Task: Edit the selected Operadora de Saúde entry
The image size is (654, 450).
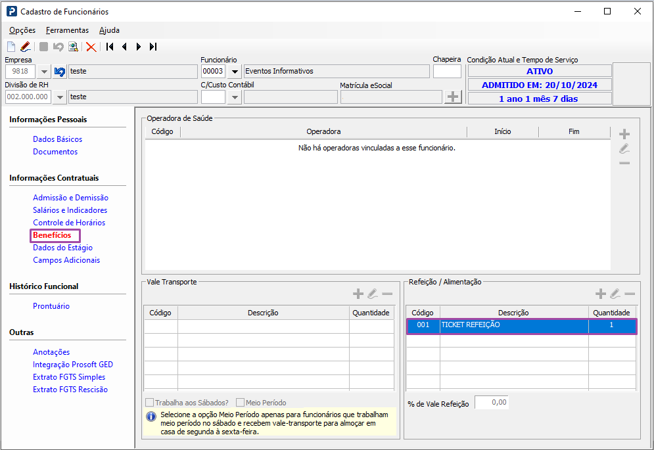Action: (624, 148)
